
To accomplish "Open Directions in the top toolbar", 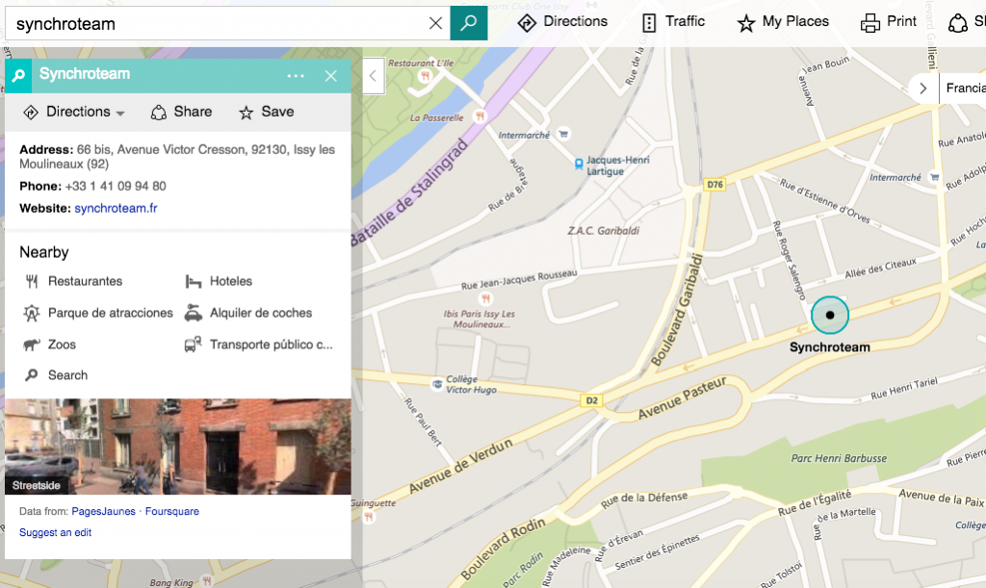I will [562, 22].
